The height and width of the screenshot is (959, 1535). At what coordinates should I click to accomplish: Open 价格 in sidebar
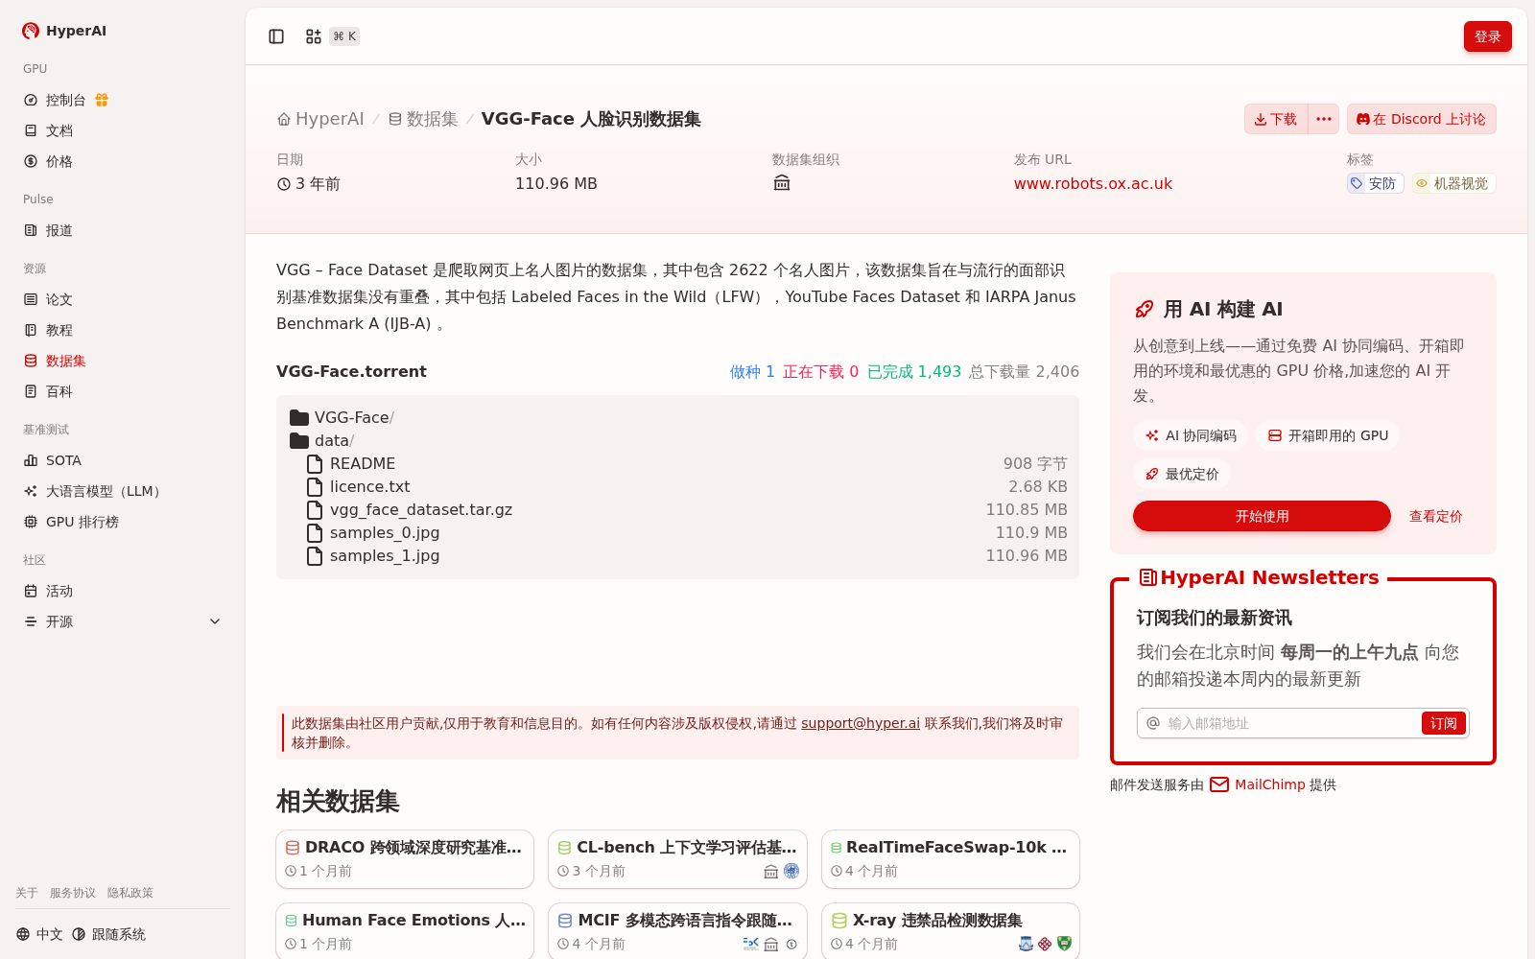click(x=59, y=161)
